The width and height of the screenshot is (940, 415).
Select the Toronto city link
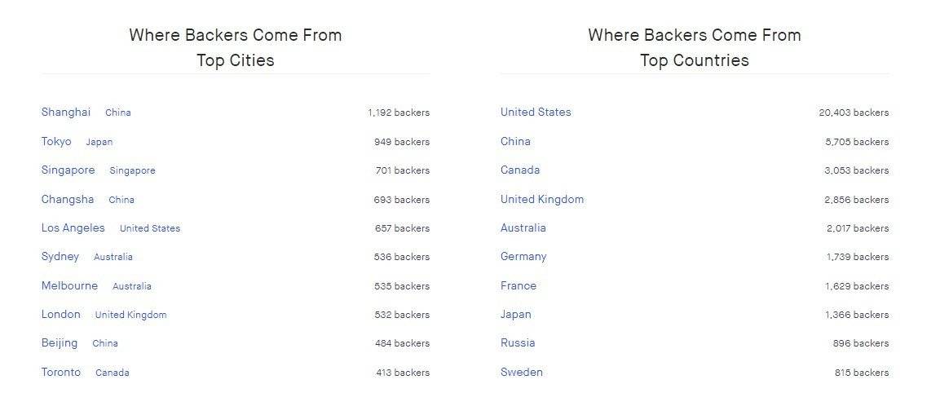(x=61, y=373)
